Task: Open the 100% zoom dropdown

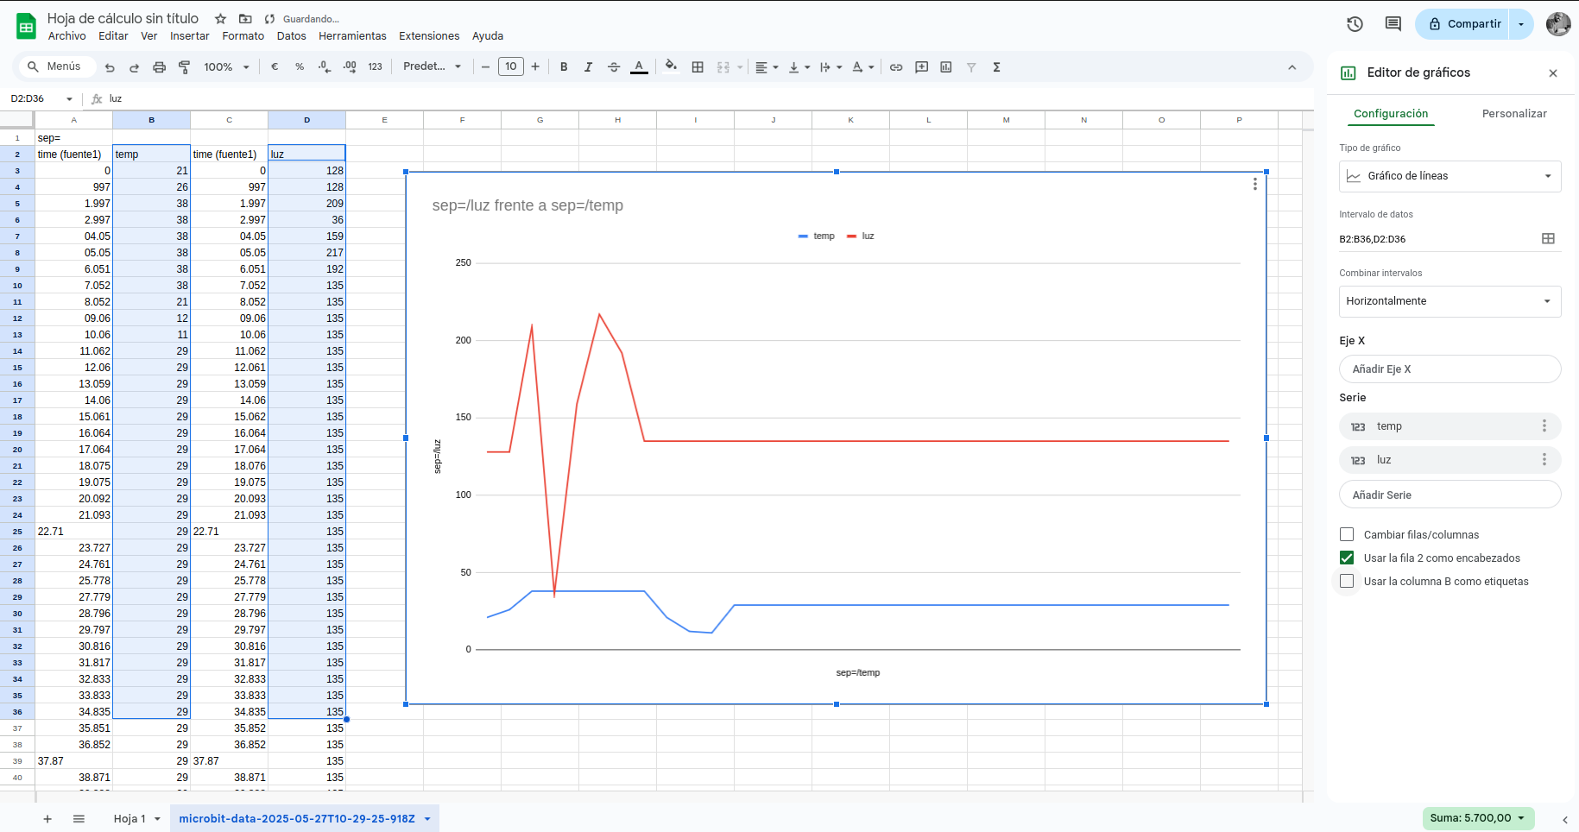Action: click(x=226, y=67)
